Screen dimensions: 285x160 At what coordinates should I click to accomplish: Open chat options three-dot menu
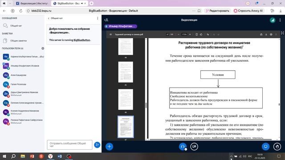tap(98, 18)
